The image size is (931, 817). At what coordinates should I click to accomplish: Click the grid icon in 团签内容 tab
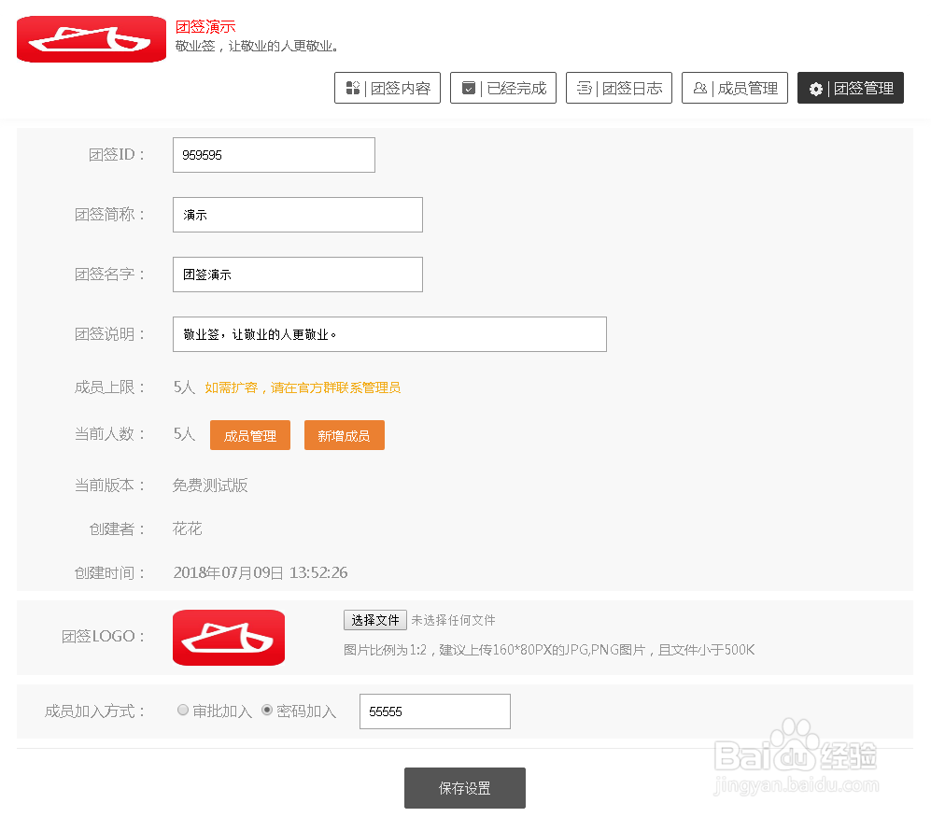point(353,88)
